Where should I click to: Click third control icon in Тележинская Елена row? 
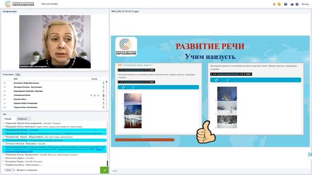[98, 95]
